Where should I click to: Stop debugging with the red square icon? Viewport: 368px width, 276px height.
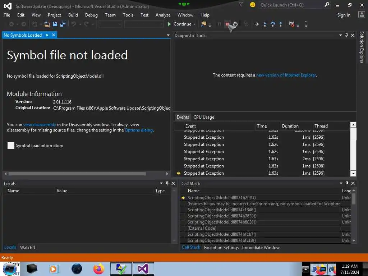[x=227, y=24]
